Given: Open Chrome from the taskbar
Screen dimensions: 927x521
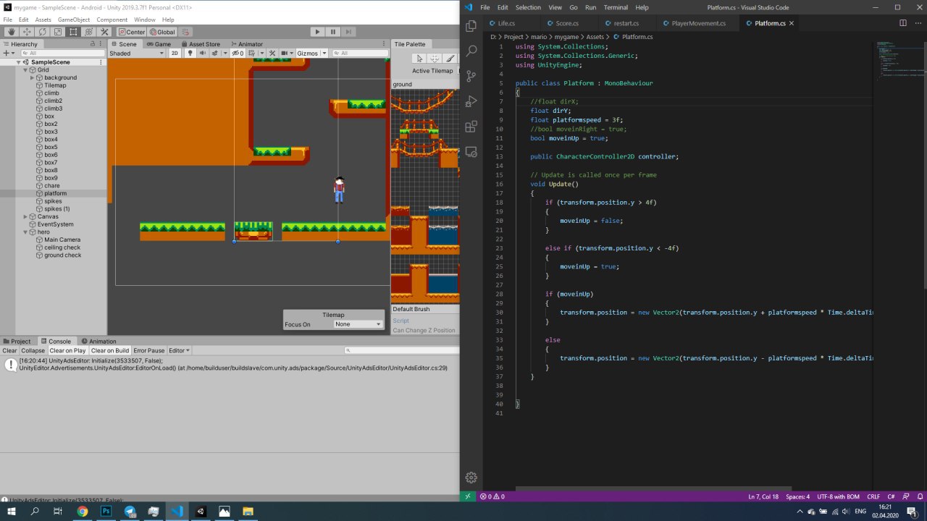Looking at the screenshot, I should [83, 511].
